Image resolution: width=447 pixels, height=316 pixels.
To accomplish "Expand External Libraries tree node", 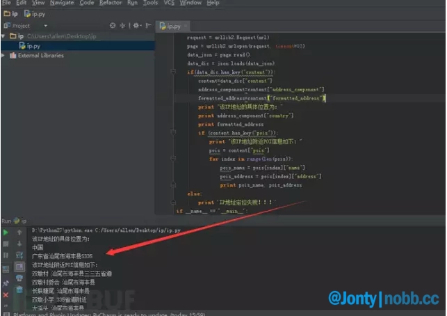I will pos(3,55).
